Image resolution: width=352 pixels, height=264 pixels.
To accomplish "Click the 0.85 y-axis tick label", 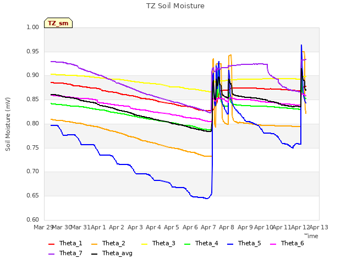I will pyautogui.click(x=33, y=99).
